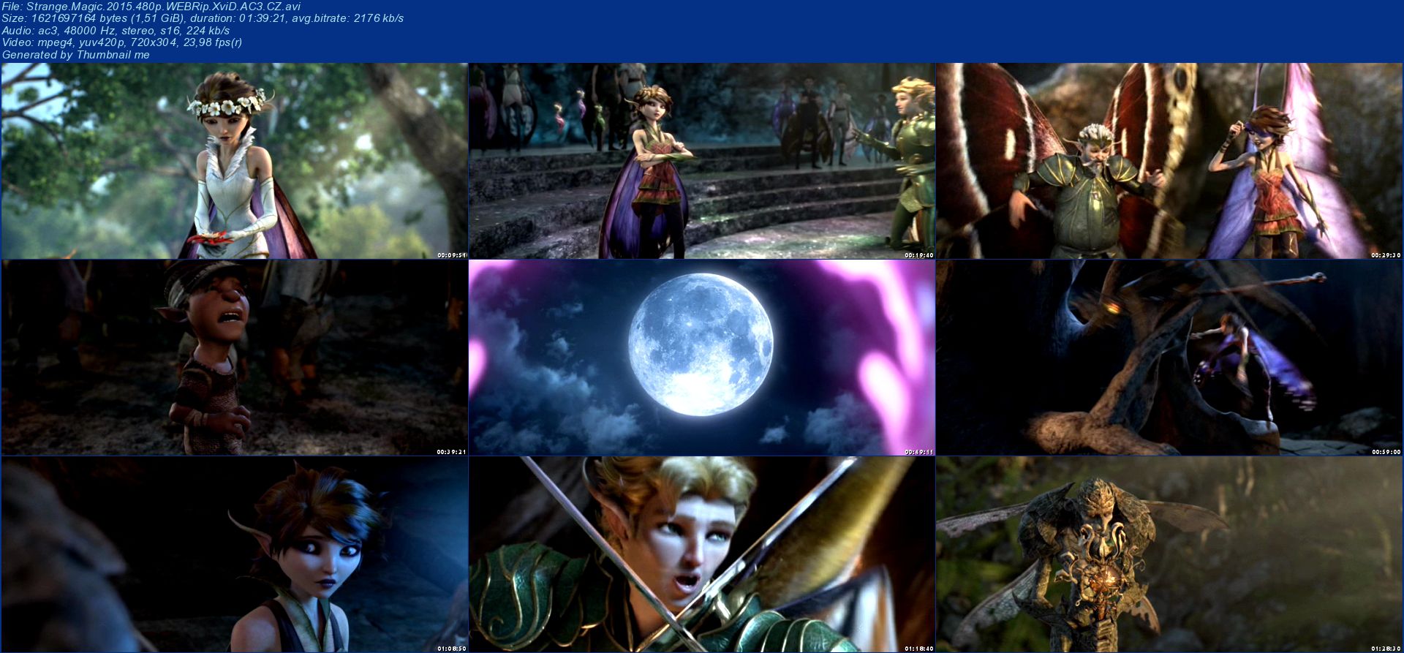The width and height of the screenshot is (1404, 653).
Task: Open the thumbnail of fairy with flower crown
Action: click(x=234, y=161)
